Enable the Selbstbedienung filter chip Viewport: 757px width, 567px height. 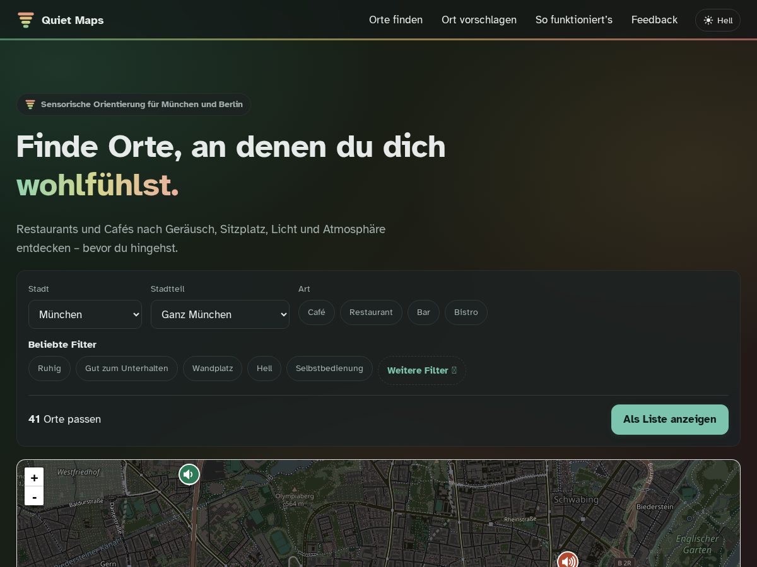pyautogui.click(x=329, y=369)
